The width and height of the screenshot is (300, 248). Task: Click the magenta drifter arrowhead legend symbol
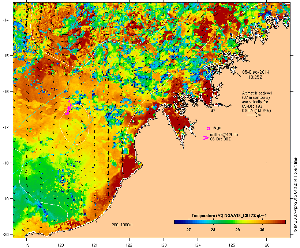(206, 138)
